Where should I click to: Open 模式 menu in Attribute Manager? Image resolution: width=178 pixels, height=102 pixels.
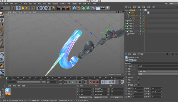(130, 54)
